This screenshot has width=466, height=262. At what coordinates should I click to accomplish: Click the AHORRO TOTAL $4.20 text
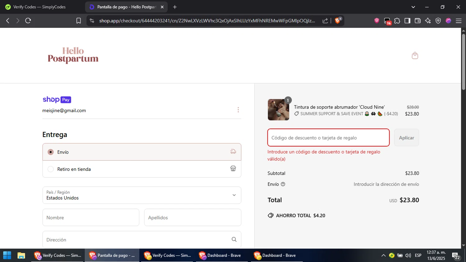[300, 215]
